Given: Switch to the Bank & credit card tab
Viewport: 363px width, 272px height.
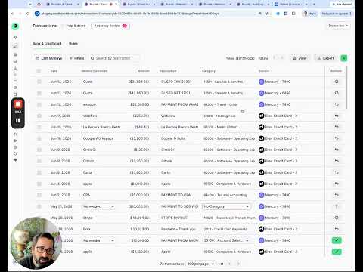Looking at the screenshot, I should click(47, 44).
